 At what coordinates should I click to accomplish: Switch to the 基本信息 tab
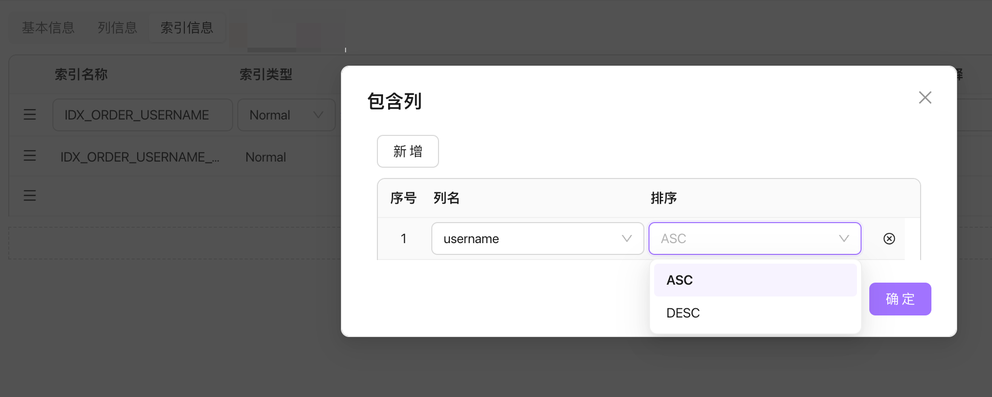coord(48,28)
